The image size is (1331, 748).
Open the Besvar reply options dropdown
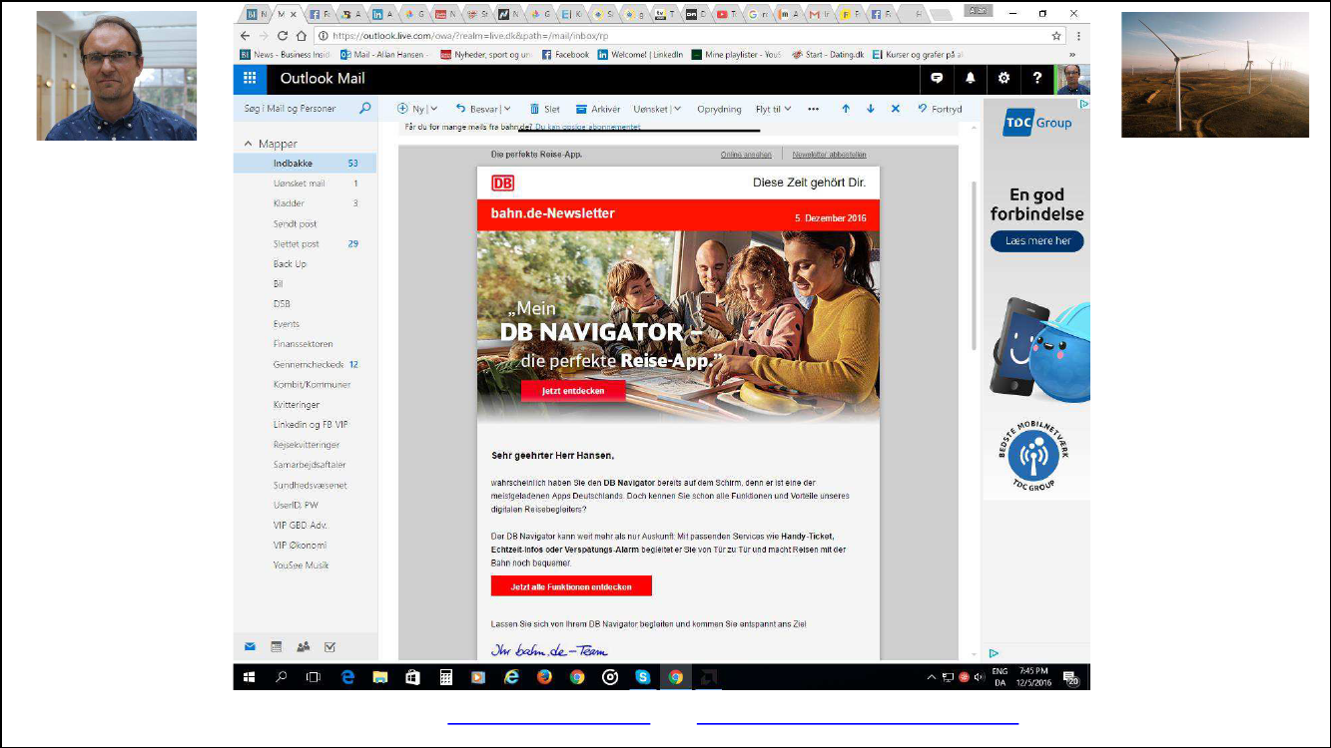click(x=507, y=109)
